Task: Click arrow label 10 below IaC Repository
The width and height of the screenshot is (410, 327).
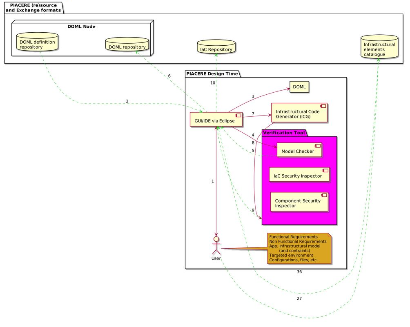Action: pyautogui.click(x=213, y=83)
